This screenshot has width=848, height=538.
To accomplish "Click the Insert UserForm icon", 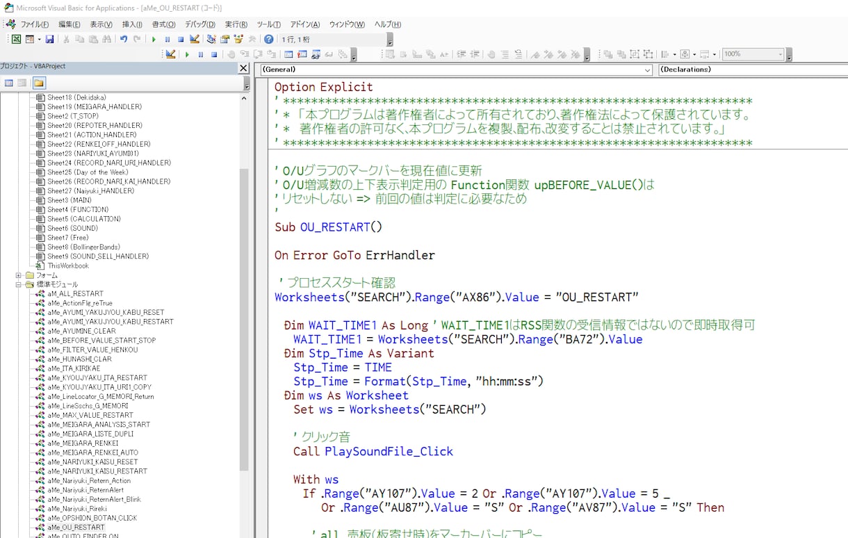I will coord(30,40).
